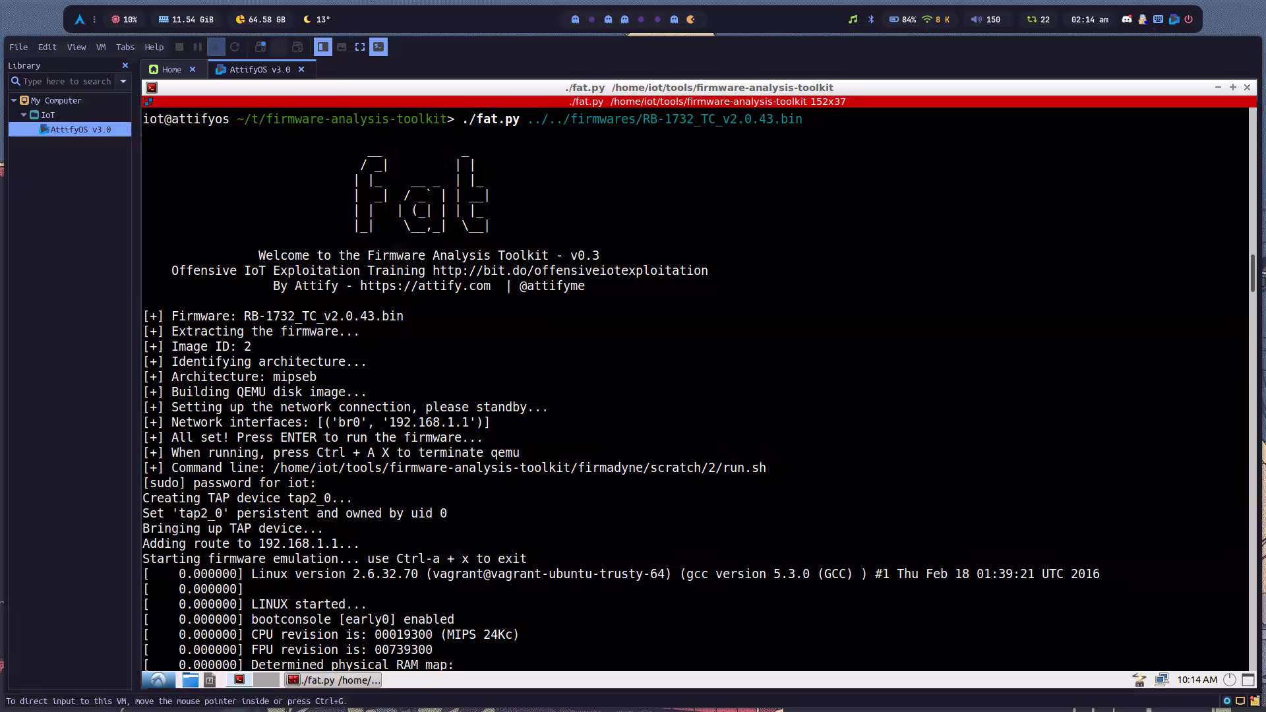Select ./fat.py task in guest taskbar
The width and height of the screenshot is (1266, 712).
click(334, 680)
